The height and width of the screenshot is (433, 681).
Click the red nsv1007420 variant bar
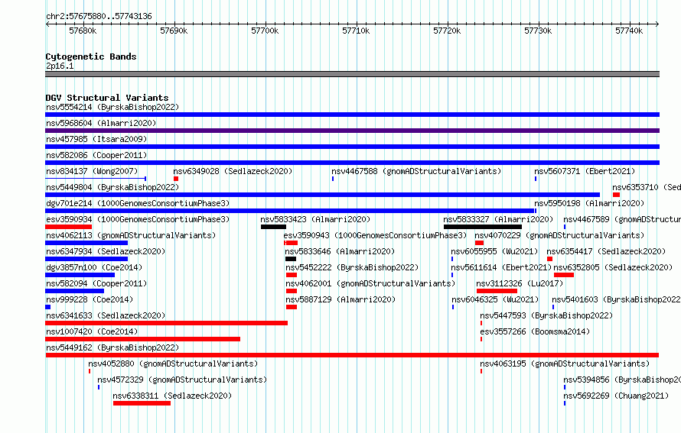tap(143, 339)
